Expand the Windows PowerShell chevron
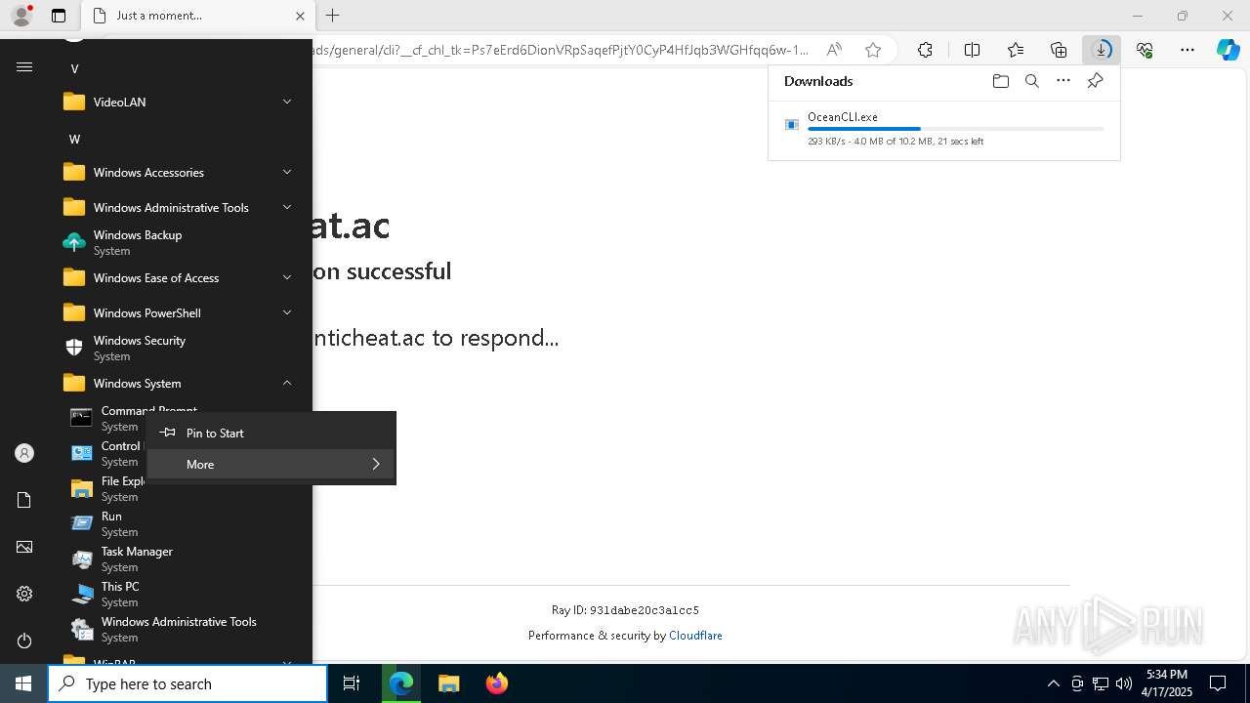Viewport: 1250px width, 703px height. pyautogui.click(x=287, y=312)
